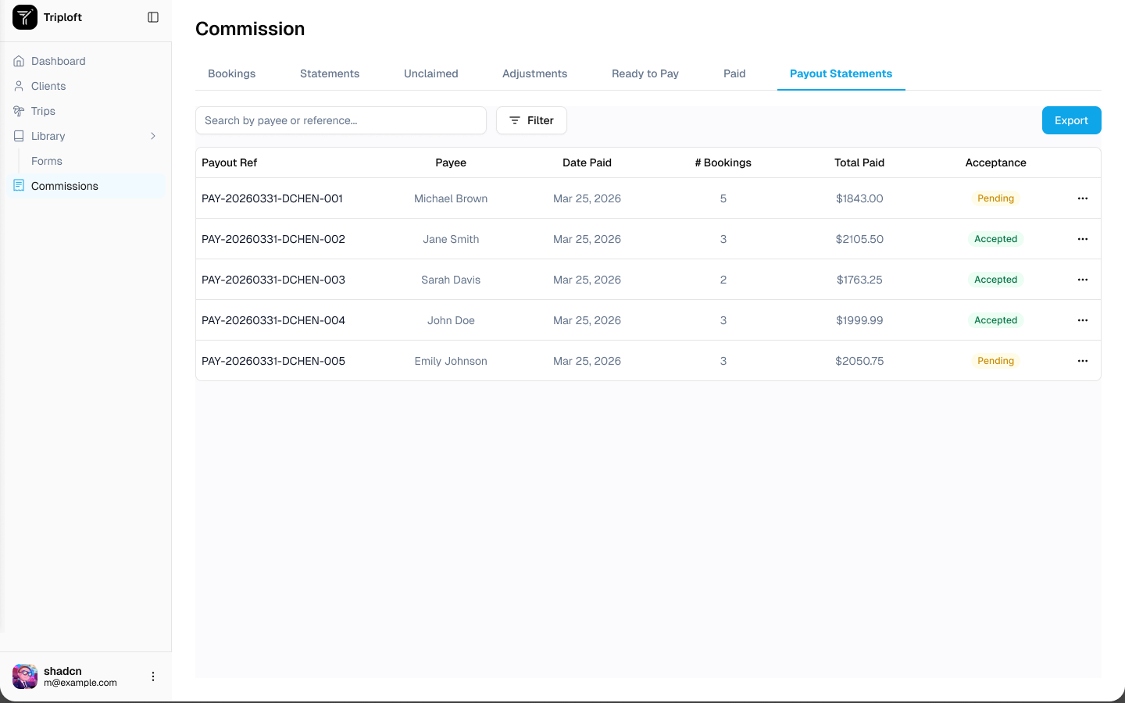Click the Triploft logo icon
The width and height of the screenshot is (1125, 703).
pos(25,17)
